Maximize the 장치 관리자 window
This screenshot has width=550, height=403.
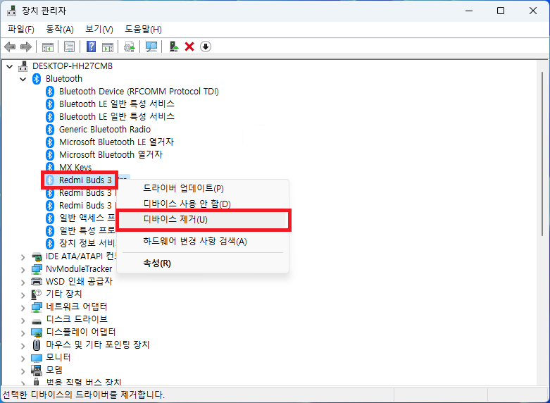pos(501,11)
